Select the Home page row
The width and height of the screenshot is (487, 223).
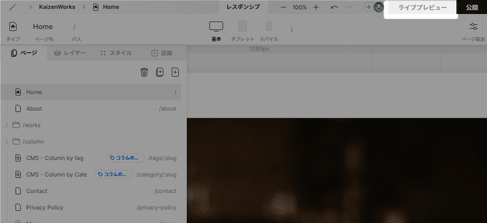91,92
